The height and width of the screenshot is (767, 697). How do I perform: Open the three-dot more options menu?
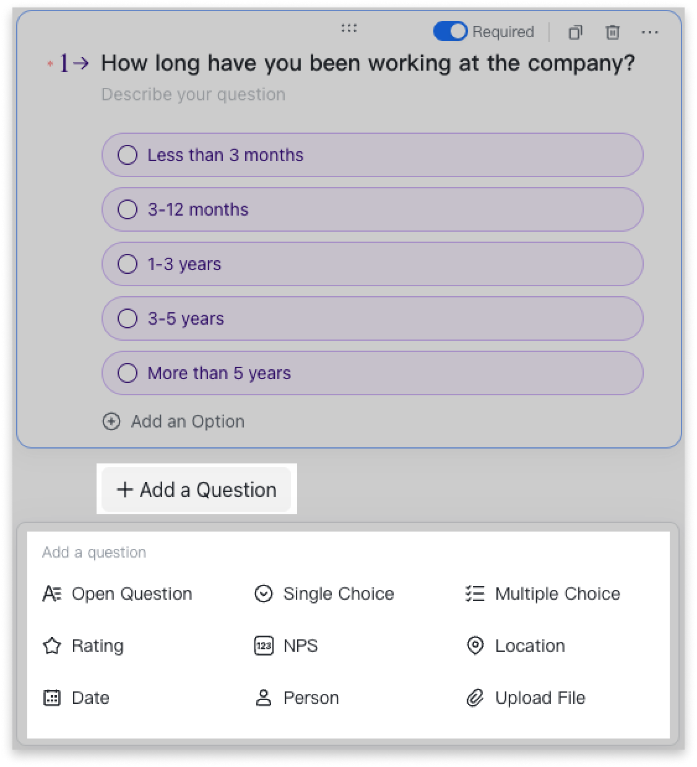(x=649, y=32)
